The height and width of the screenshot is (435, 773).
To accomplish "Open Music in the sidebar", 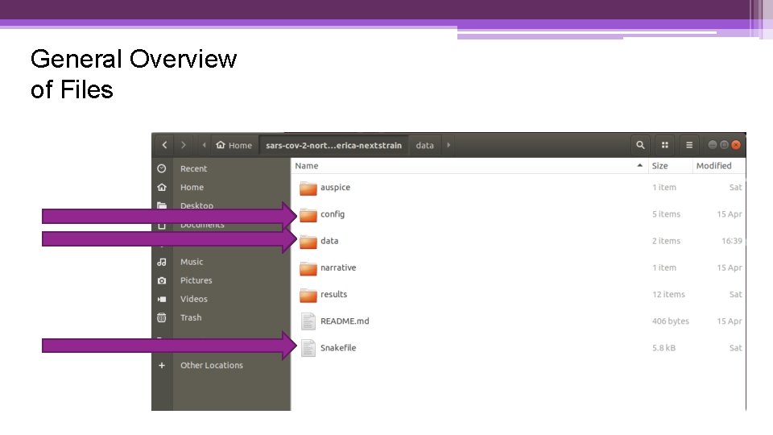I will [192, 262].
